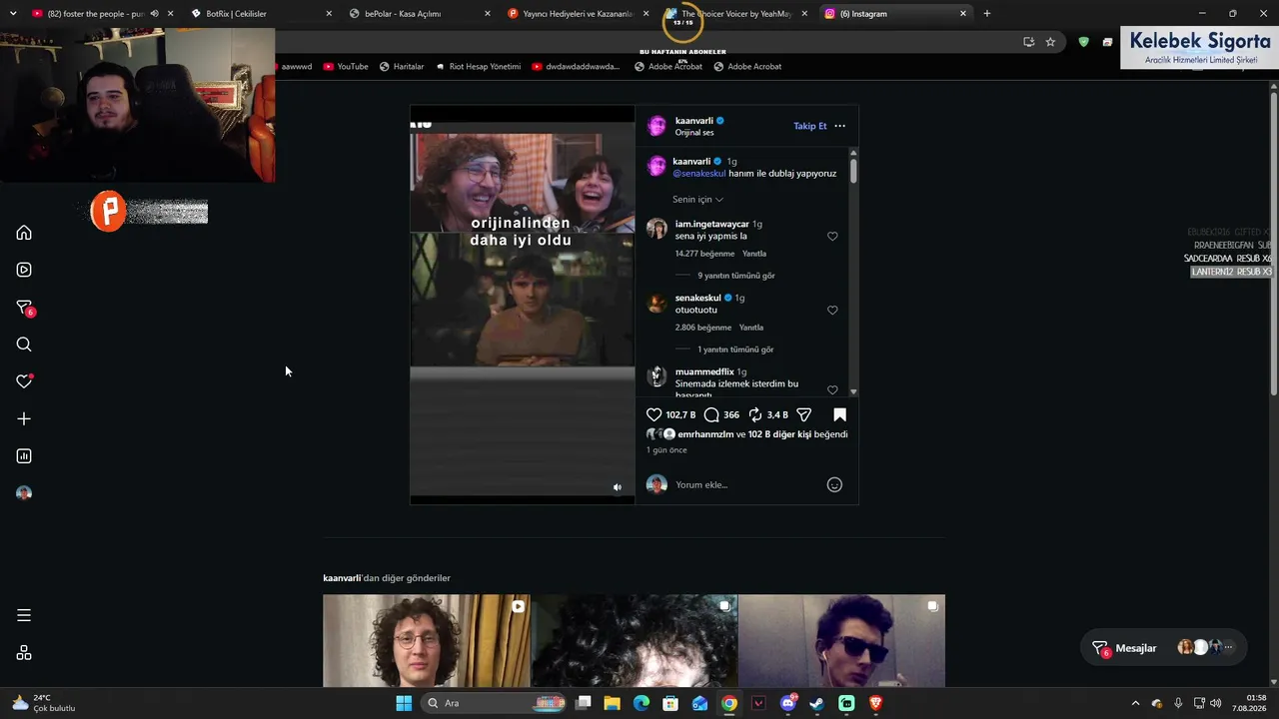Open Mesajlar panel options dots

point(1228,647)
